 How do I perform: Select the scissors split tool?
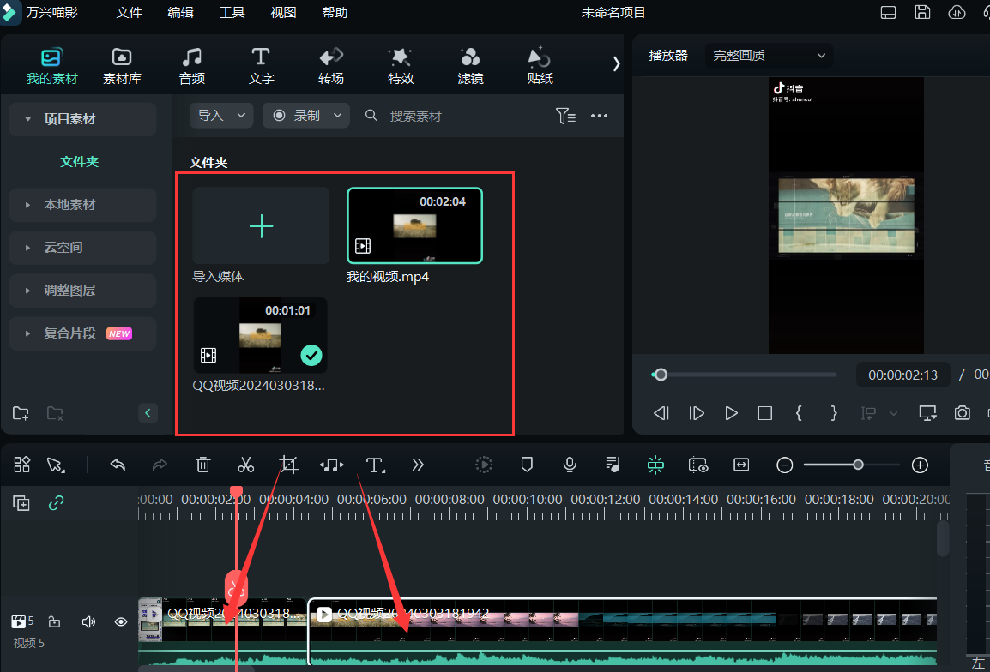click(245, 465)
